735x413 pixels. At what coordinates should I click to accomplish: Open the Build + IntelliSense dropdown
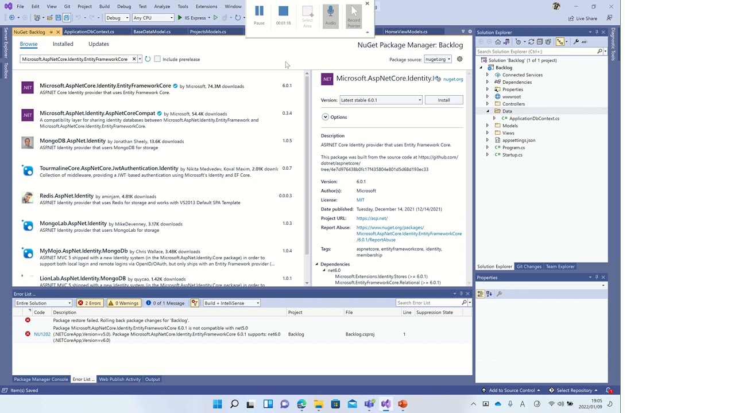click(231, 303)
